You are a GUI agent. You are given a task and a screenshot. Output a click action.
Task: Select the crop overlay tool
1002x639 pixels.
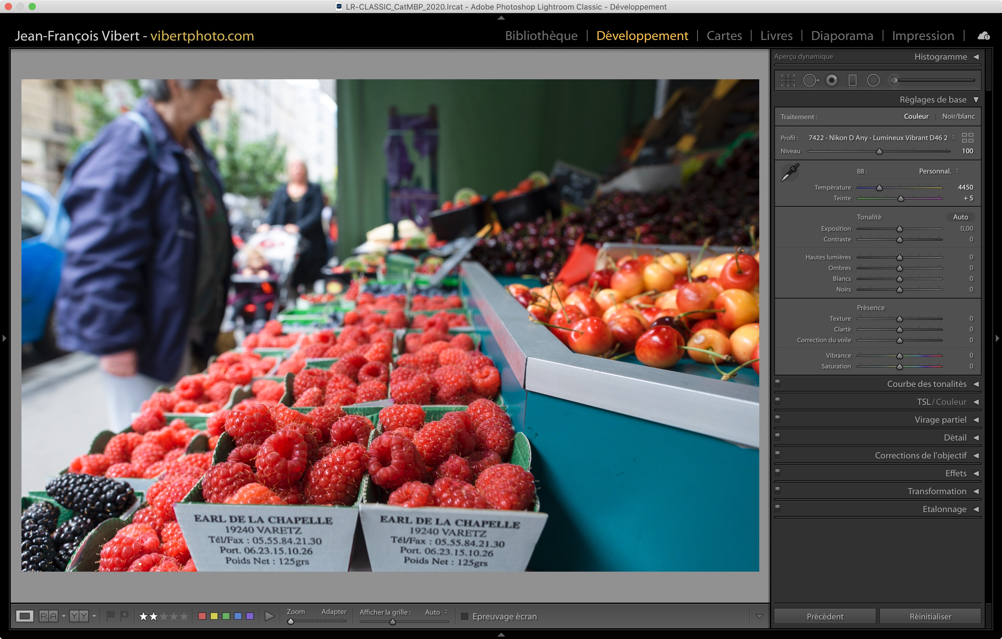coord(788,80)
